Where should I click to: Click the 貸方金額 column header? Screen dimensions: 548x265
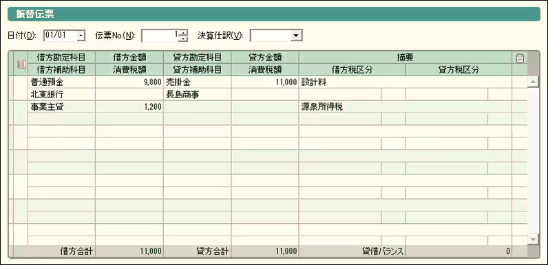(x=265, y=58)
